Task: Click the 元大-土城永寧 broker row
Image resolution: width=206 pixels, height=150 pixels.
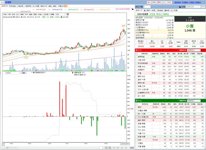Action: click(x=170, y=89)
